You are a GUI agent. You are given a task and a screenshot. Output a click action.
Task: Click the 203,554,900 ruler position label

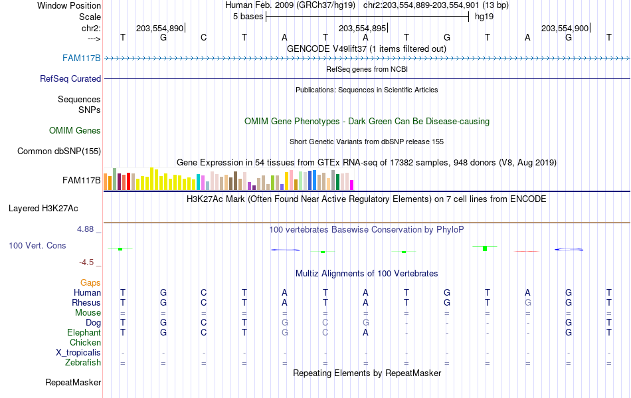(x=565, y=29)
